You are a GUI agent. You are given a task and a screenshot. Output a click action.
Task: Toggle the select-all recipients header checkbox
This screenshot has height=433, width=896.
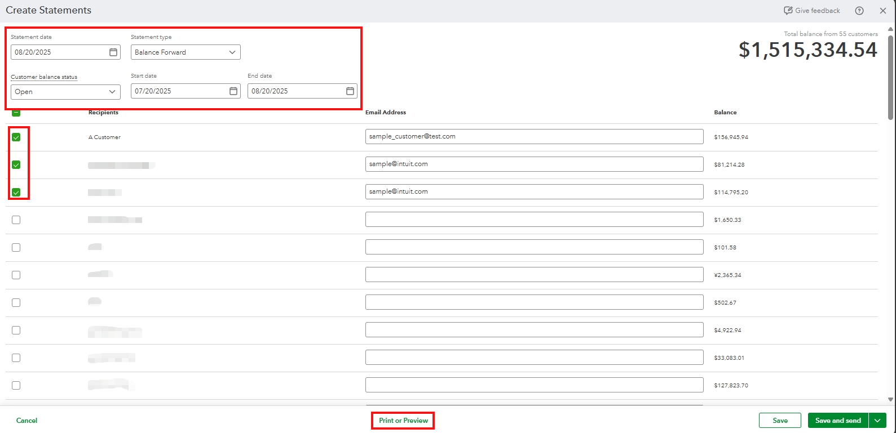(x=16, y=113)
